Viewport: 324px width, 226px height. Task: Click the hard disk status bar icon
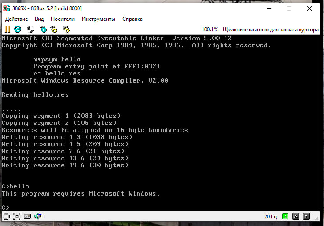tap(27, 216)
